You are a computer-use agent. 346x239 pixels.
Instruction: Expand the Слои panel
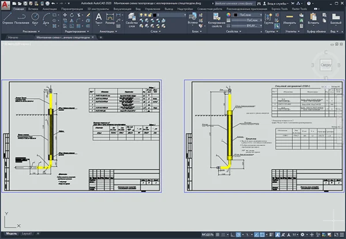156,32
